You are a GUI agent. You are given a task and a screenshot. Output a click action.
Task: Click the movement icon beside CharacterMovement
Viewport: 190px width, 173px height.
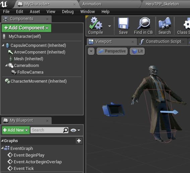(x=7, y=81)
